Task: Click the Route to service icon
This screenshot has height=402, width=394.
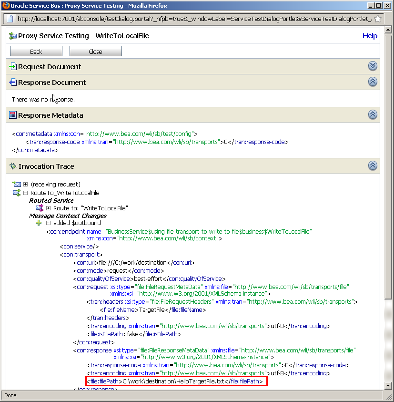Action: click(40, 208)
